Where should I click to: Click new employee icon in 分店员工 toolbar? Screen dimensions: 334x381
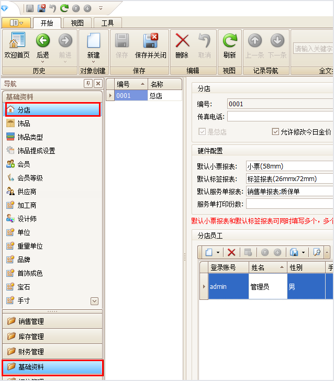pyautogui.click(x=209, y=252)
